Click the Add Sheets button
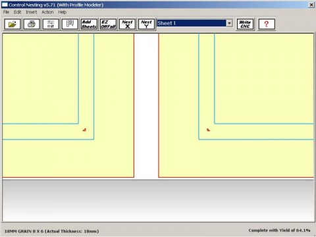The image size is (316, 237). (89, 24)
